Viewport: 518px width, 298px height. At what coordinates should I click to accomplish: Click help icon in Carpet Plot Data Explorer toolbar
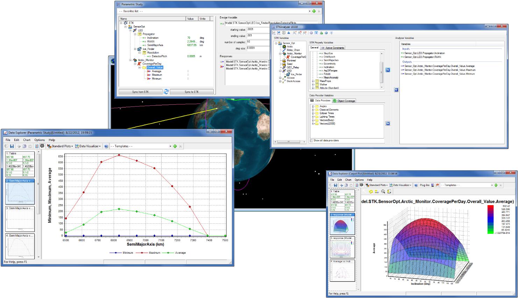(416, 185)
